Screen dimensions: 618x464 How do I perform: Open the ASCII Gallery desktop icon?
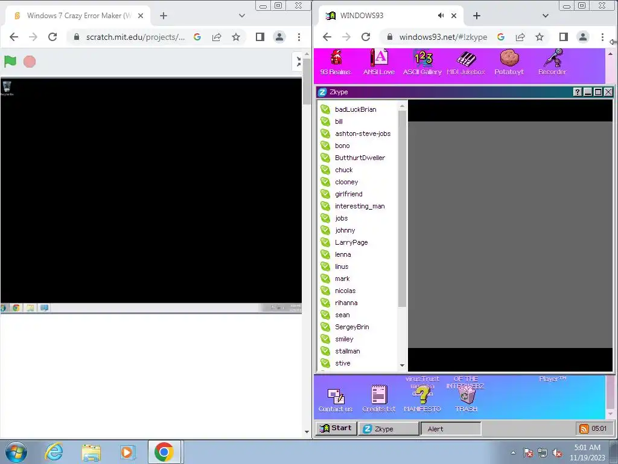coord(422,62)
